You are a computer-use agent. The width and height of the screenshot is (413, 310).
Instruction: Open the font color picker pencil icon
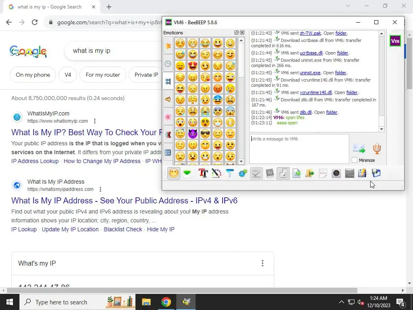pyautogui.click(x=216, y=173)
